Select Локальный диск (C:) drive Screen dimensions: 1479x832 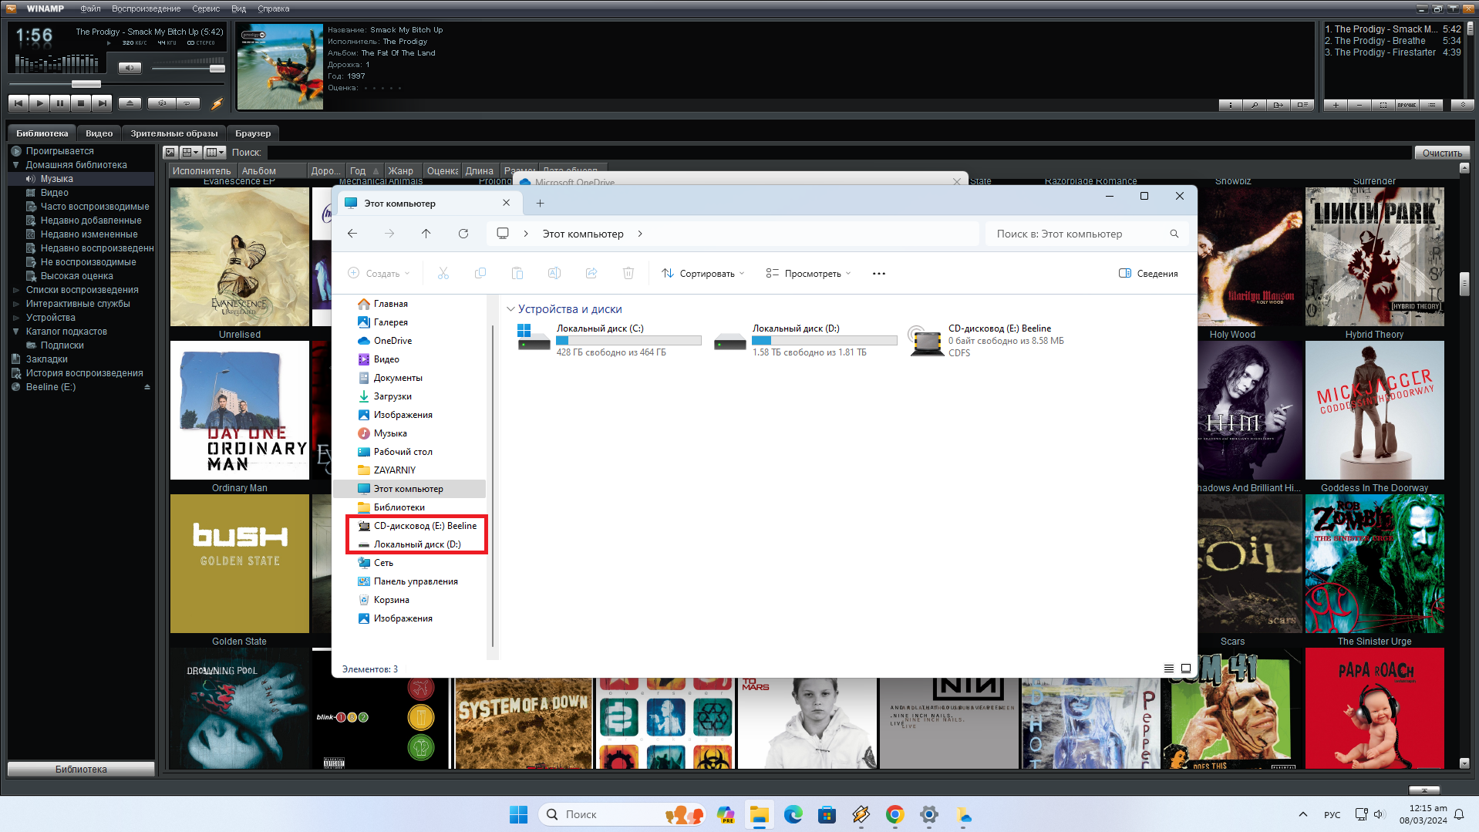pos(609,340)
